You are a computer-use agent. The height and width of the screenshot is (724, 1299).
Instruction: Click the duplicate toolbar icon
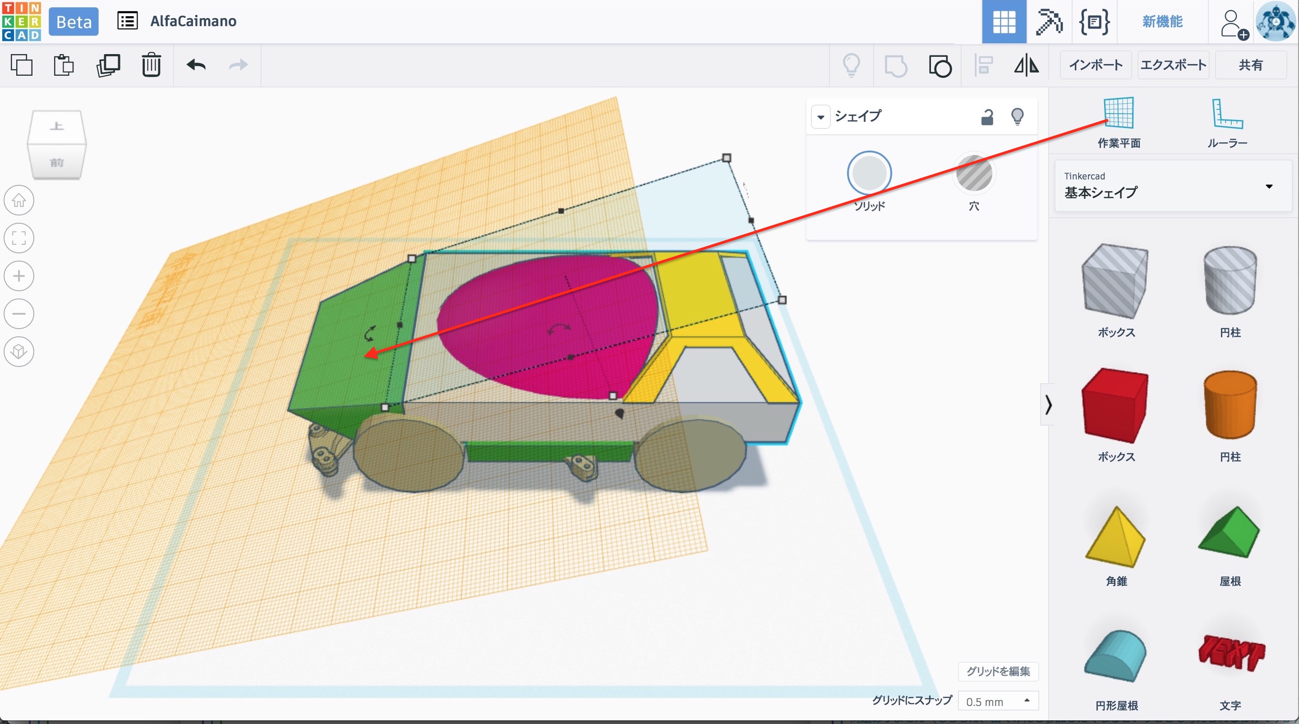click(108, 65)
